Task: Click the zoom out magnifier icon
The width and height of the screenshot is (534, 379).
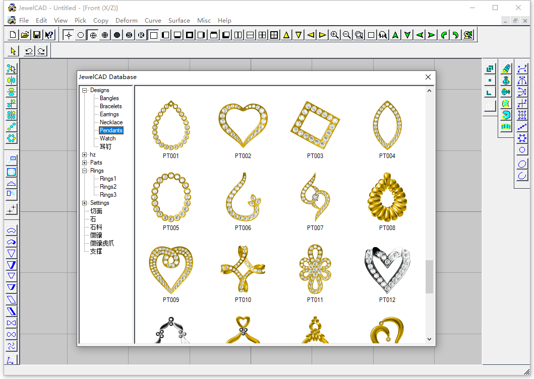Action: [x=347, y=35]
